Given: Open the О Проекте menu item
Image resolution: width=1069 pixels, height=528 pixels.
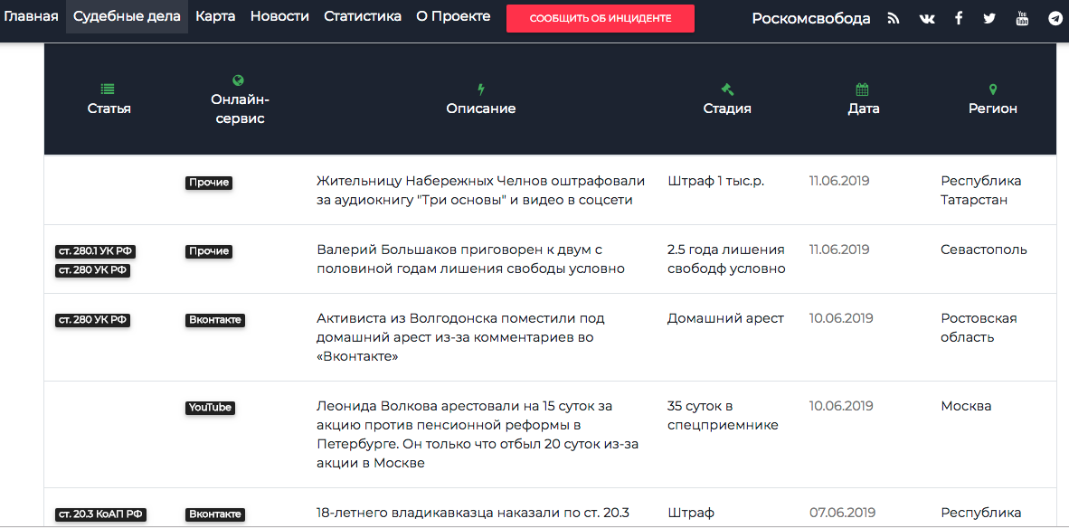Looking at the screenshot, I should [453, 16].
